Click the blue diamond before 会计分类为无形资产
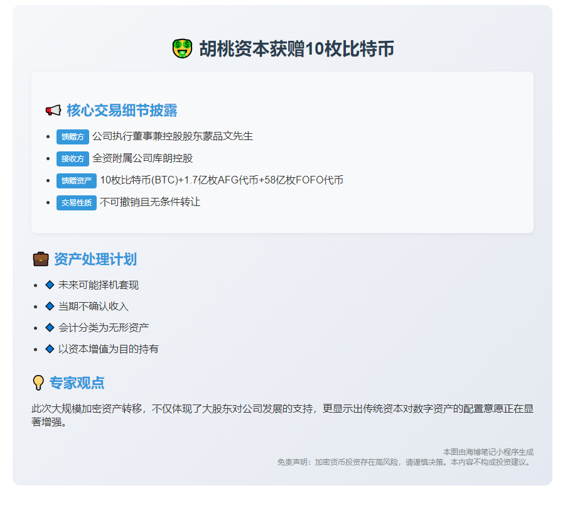The width and height of the screenshot is (565, 505). coord(50,328)
